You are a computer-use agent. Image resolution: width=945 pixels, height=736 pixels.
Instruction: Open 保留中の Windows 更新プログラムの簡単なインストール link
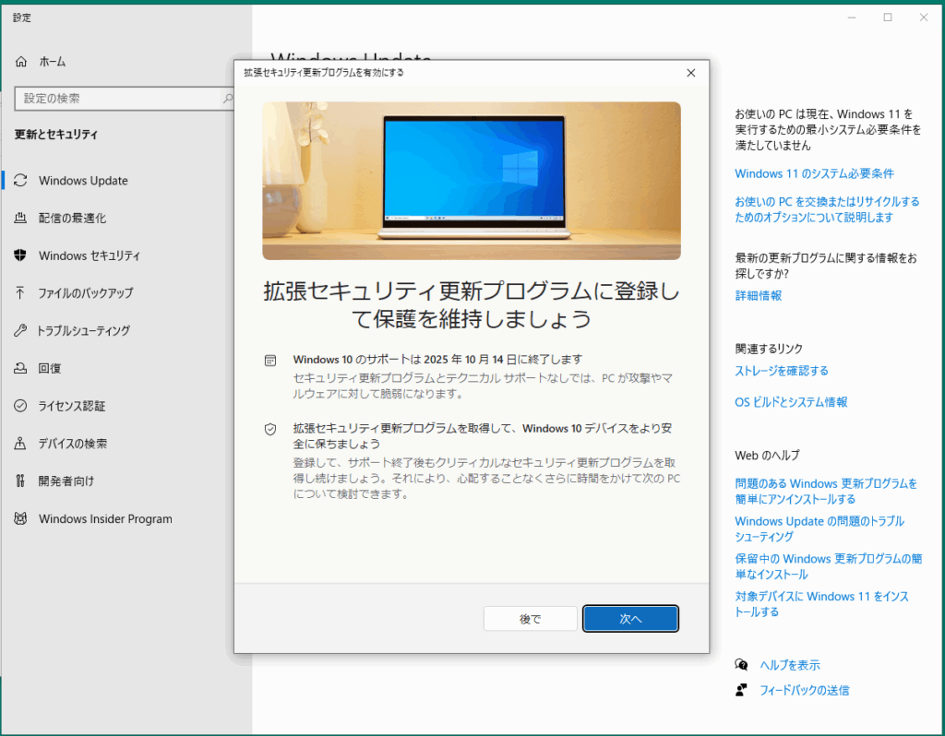829,566
